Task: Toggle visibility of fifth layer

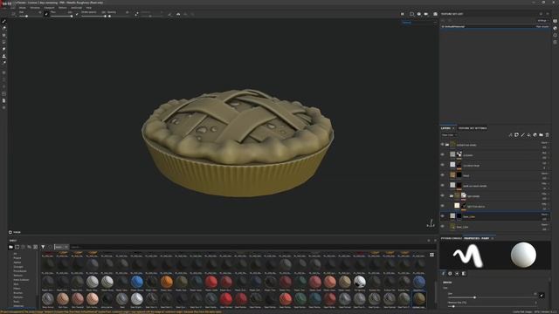Action: click(443, 185)
